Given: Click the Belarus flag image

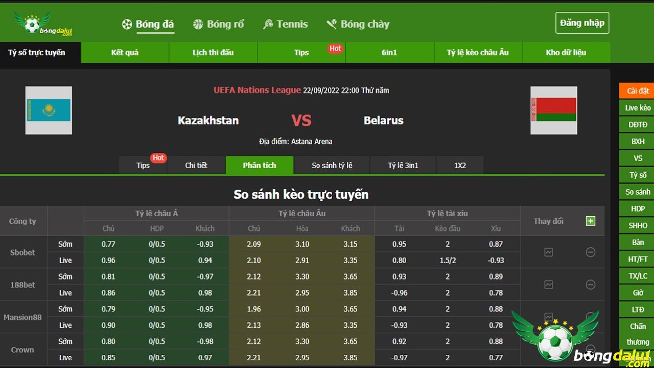Looking at the screenshot, I should click(x=554, y=110).
